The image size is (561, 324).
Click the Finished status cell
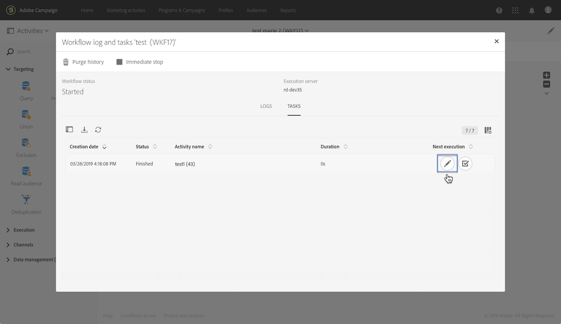pyautogui.click(x=144, y=163)
